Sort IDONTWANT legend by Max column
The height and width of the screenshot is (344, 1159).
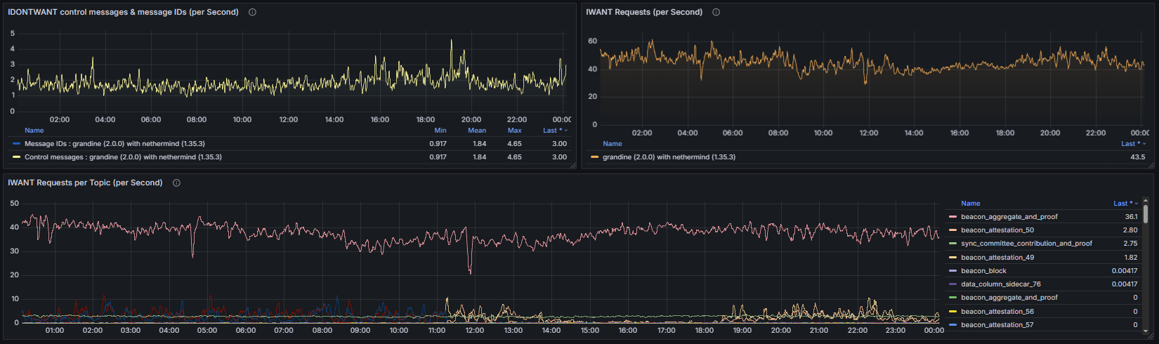click(x=514, y=131)
